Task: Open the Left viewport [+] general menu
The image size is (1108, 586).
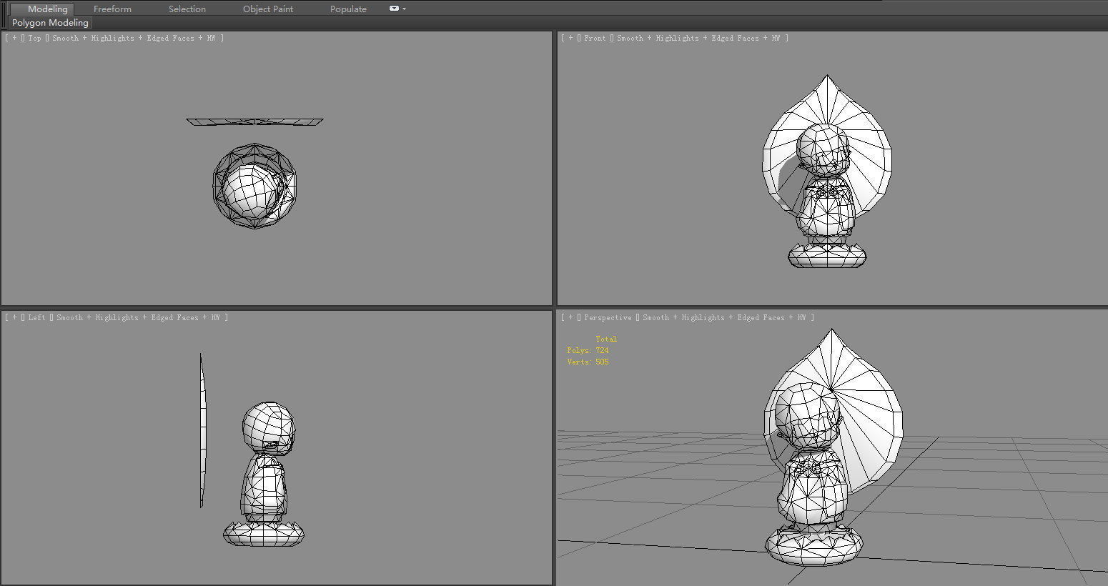Action: point(14,317)
